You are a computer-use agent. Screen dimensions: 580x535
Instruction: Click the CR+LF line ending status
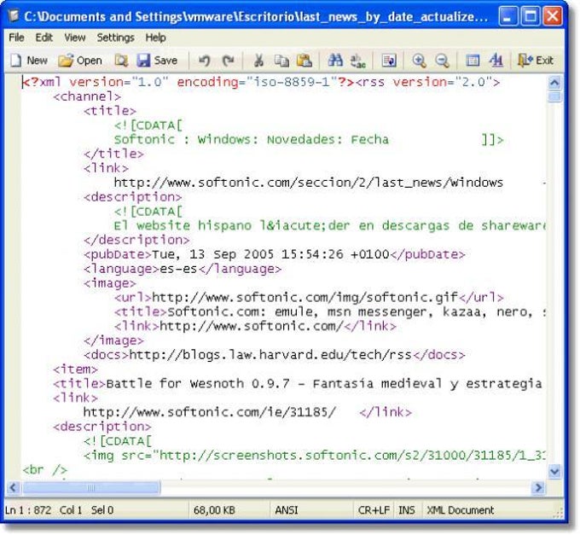(x=374, y=510)
